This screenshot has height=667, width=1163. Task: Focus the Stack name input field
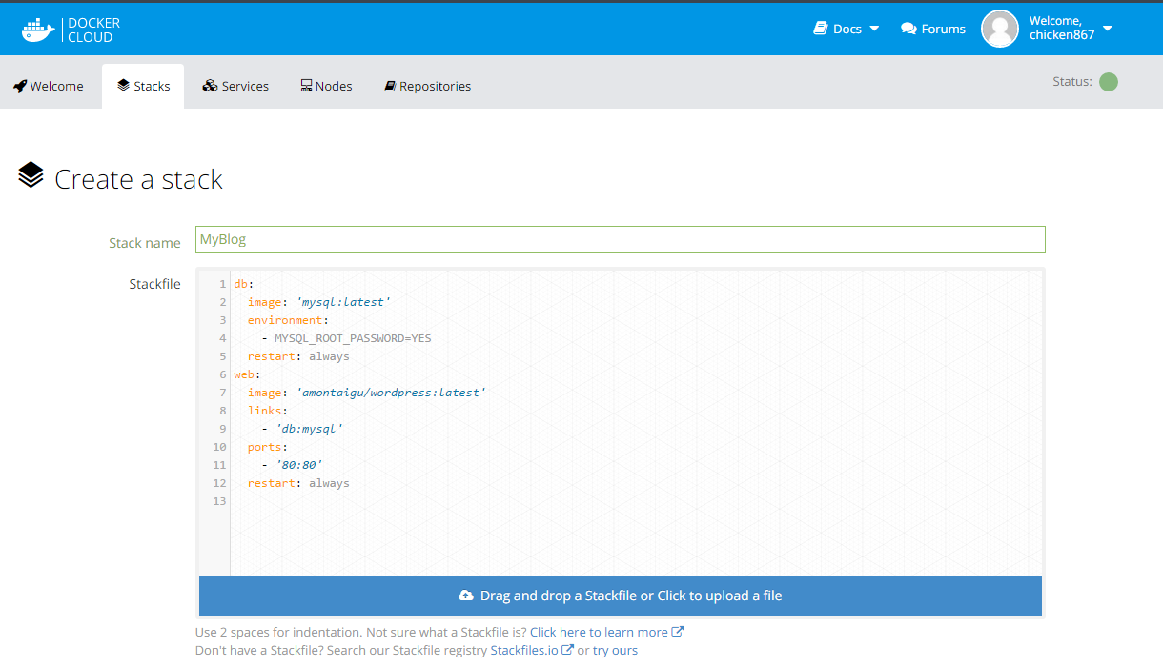pyautogui.click(x=620, y=239)
